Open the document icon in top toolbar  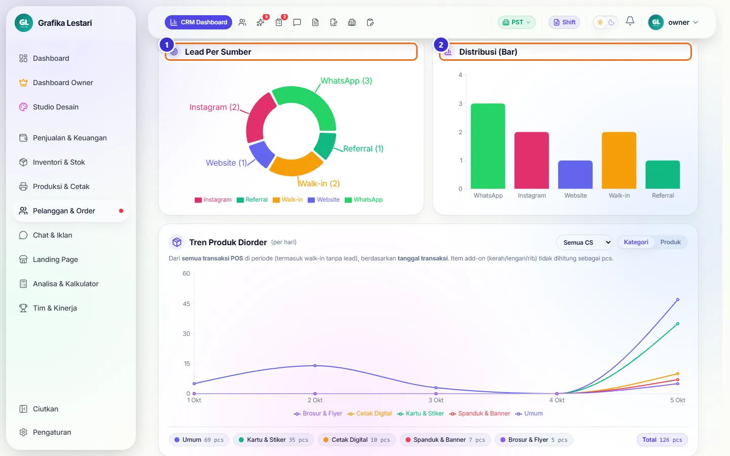315,22
